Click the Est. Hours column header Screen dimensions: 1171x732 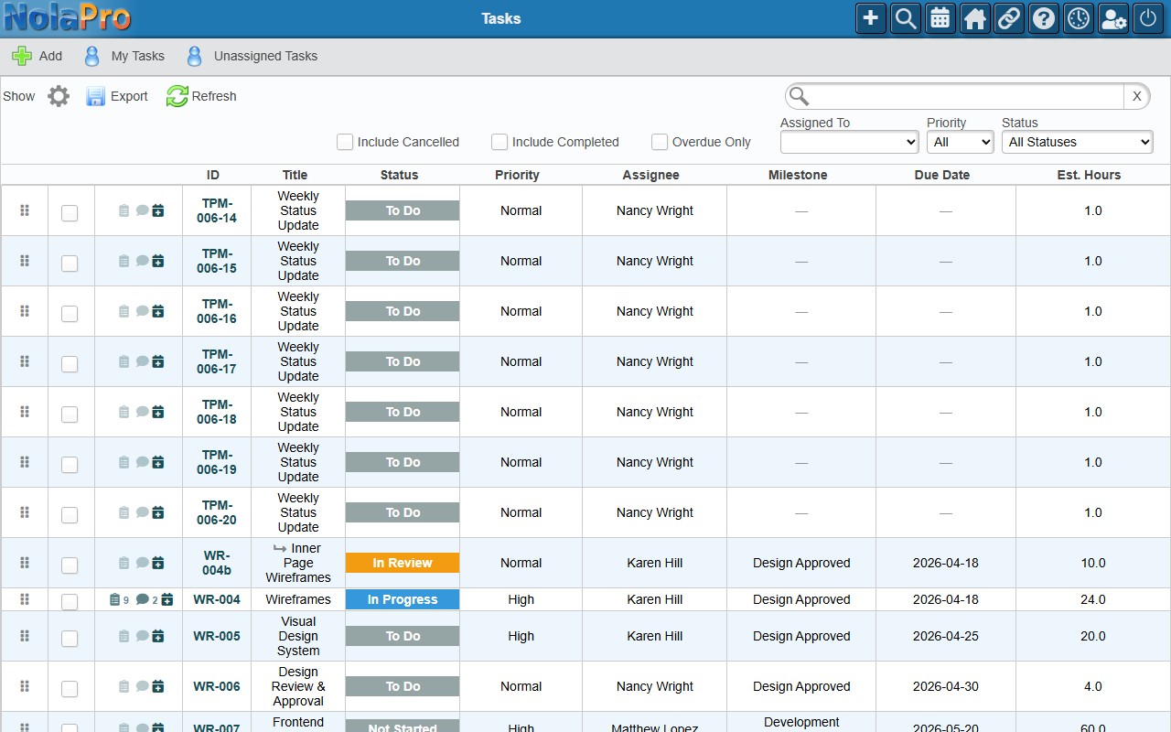tap(1089, 175)
